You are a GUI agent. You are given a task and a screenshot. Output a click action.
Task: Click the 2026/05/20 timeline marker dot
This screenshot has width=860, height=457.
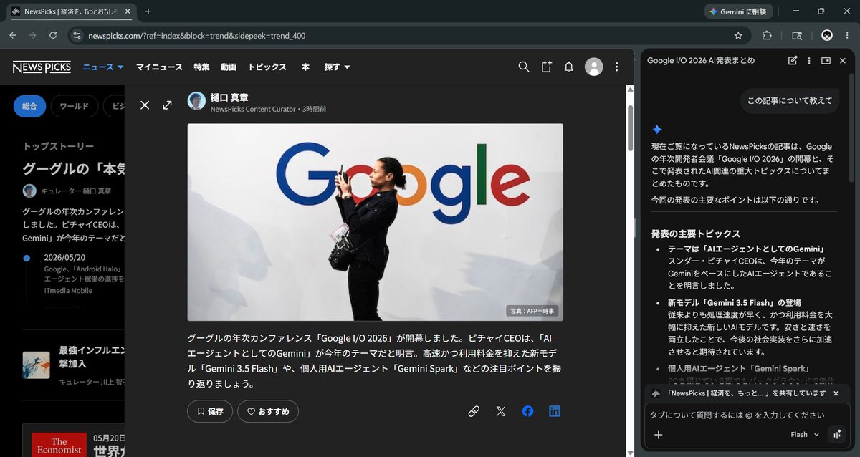pos(27,258)
